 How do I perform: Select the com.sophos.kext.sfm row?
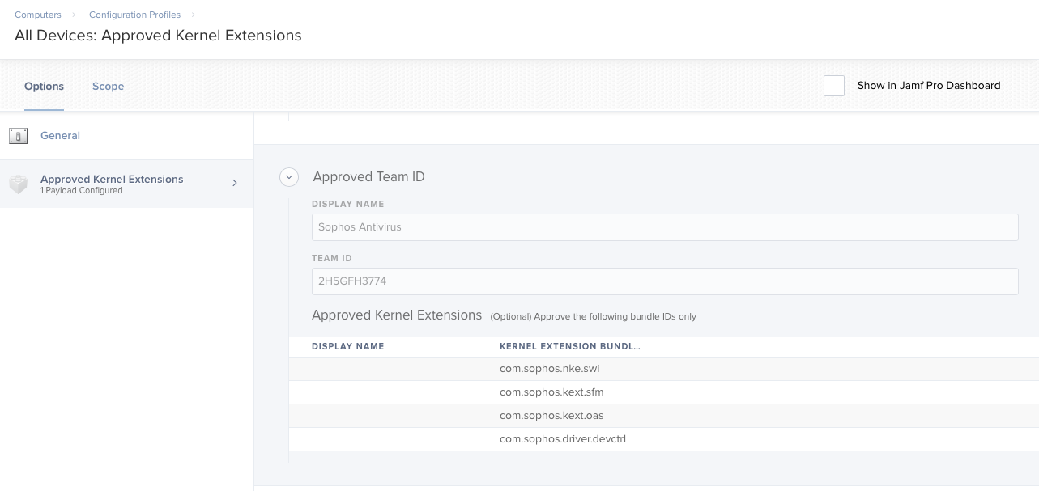click(664, 392)
